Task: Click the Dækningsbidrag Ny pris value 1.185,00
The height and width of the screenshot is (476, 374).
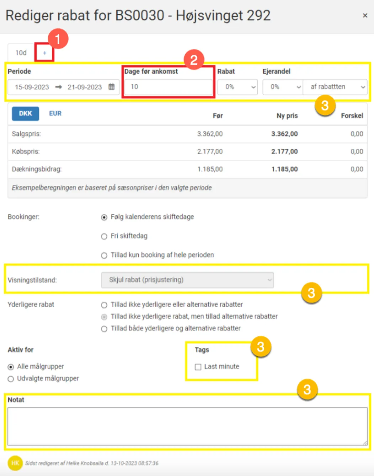Action: [284, 169]
